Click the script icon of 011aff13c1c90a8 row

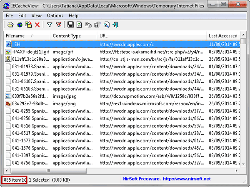point(8,59)
